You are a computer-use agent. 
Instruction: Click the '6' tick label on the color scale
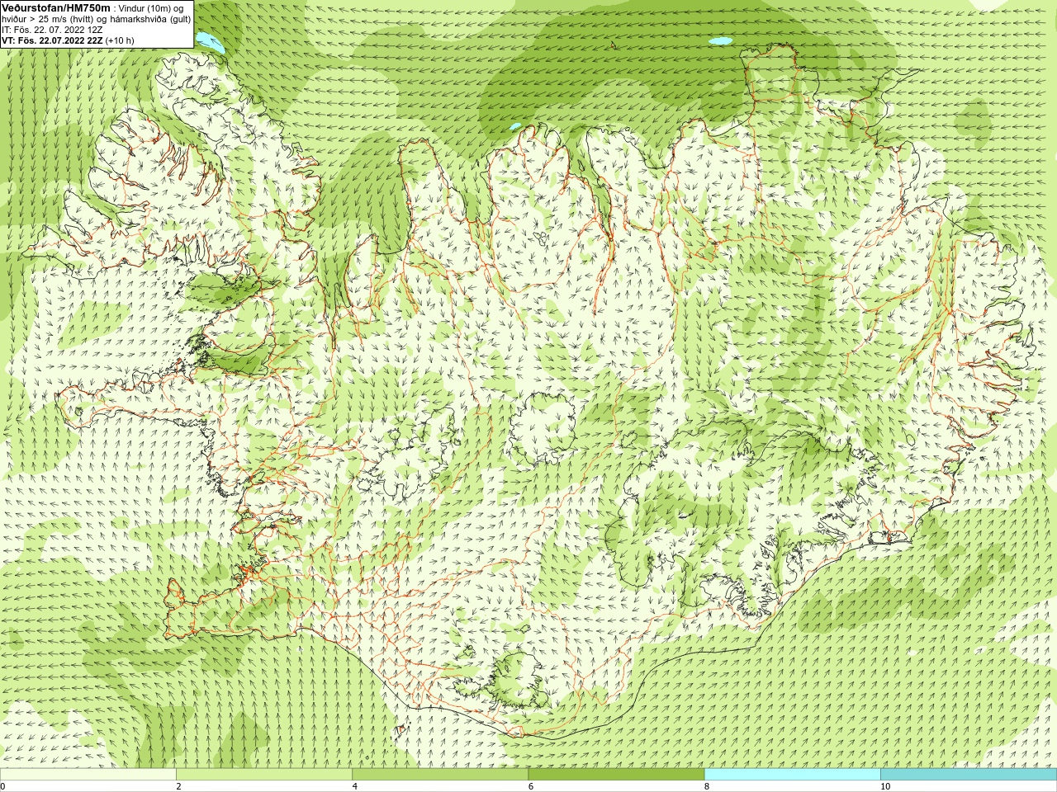pyautogui.click(x=531, y=786)
